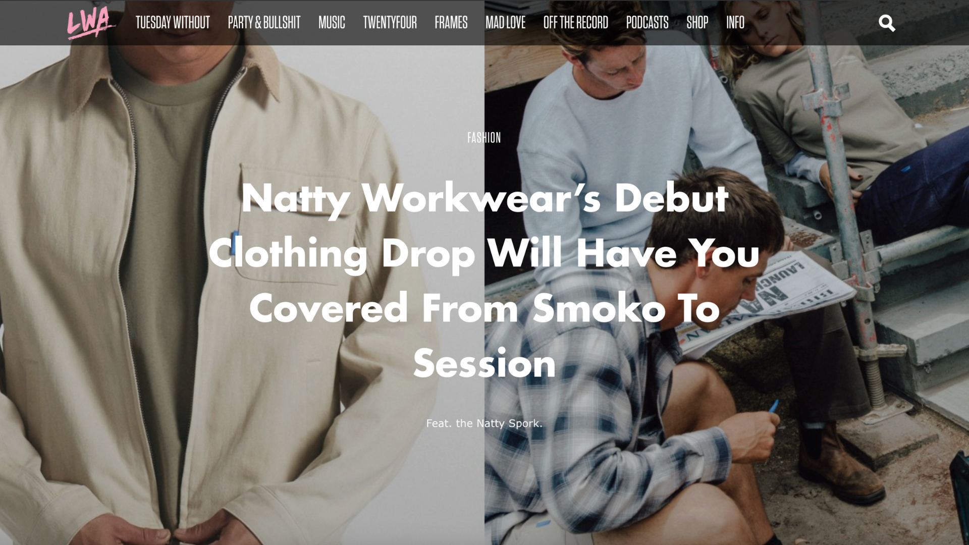969x545 pixels.
Task: Click the scaffolding photo on the right
Action: [x=727, y=295]
